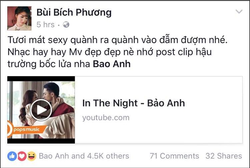The image size is (250, 168).
Task: Click the Love heart reaction icon
Action: tap(22, 156)
